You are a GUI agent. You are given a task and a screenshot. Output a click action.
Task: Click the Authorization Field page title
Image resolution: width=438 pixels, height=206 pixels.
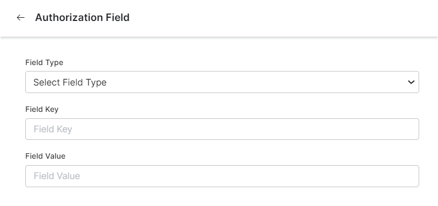click(82, 17)
